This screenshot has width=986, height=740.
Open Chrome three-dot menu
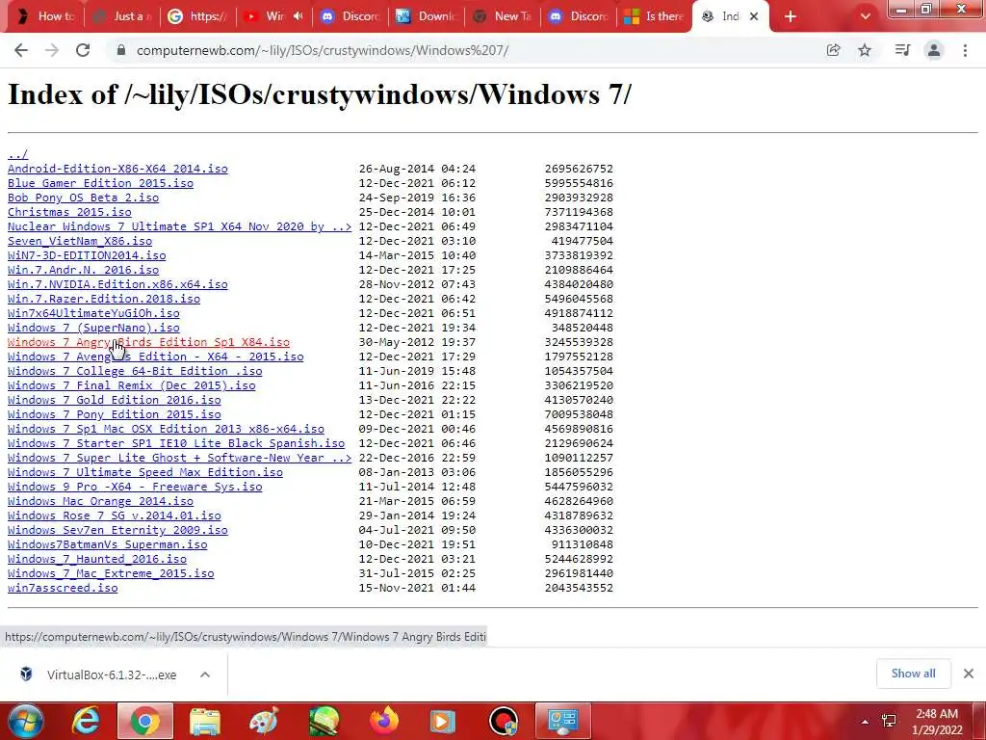[965, 50]
